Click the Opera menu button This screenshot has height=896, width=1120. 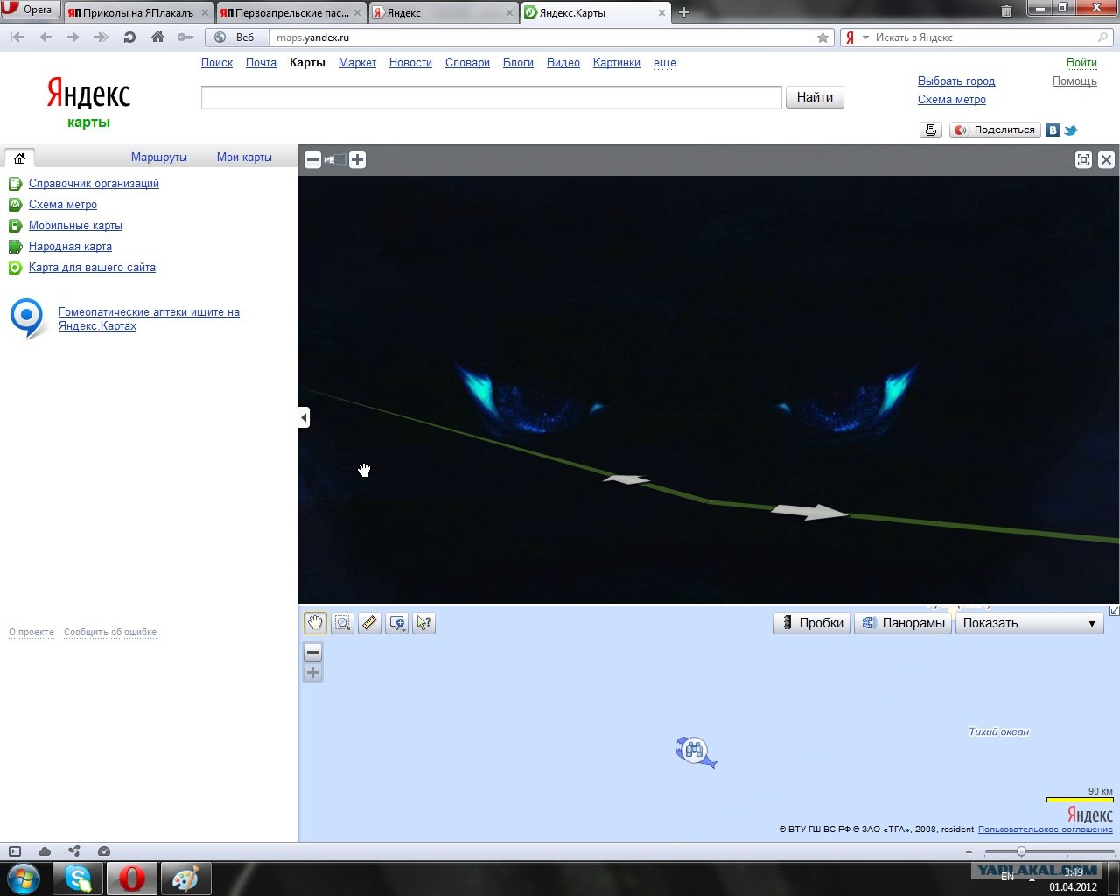[x=29, y=10]
